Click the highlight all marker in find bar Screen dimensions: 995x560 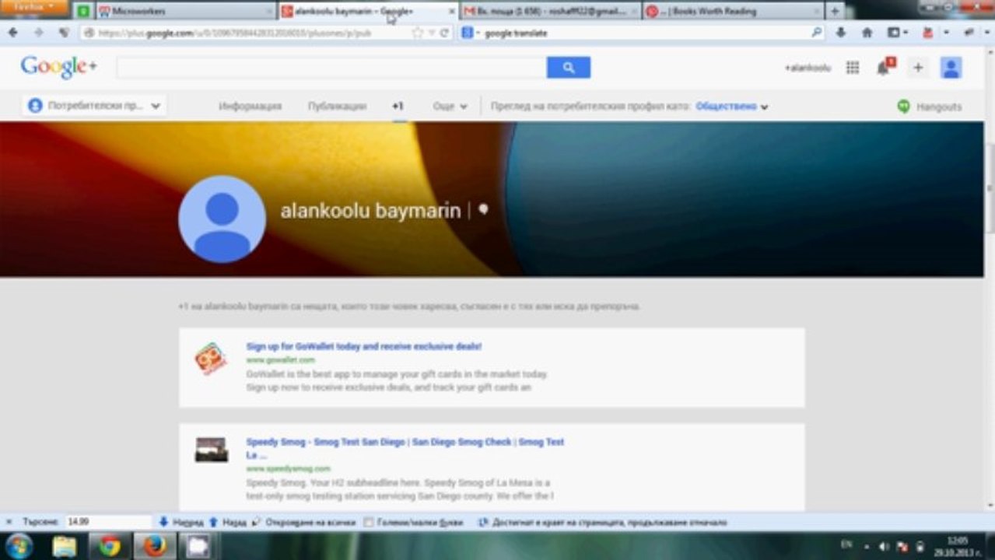[x=258, y=523]
